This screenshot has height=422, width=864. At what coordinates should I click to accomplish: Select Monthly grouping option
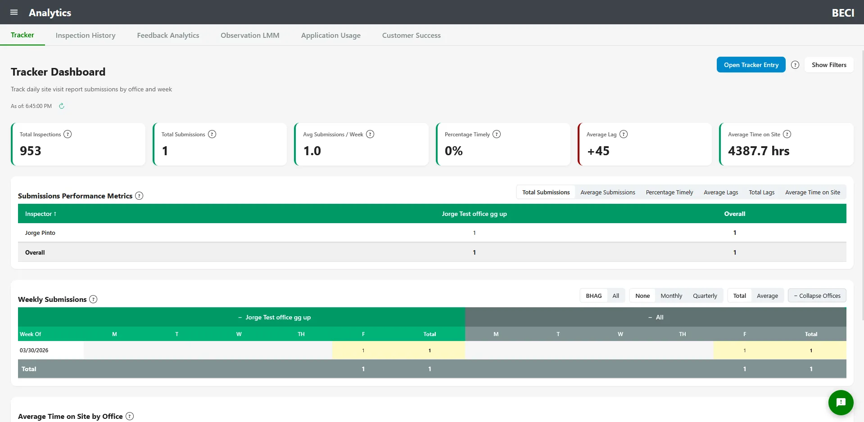tap(671, 296)
